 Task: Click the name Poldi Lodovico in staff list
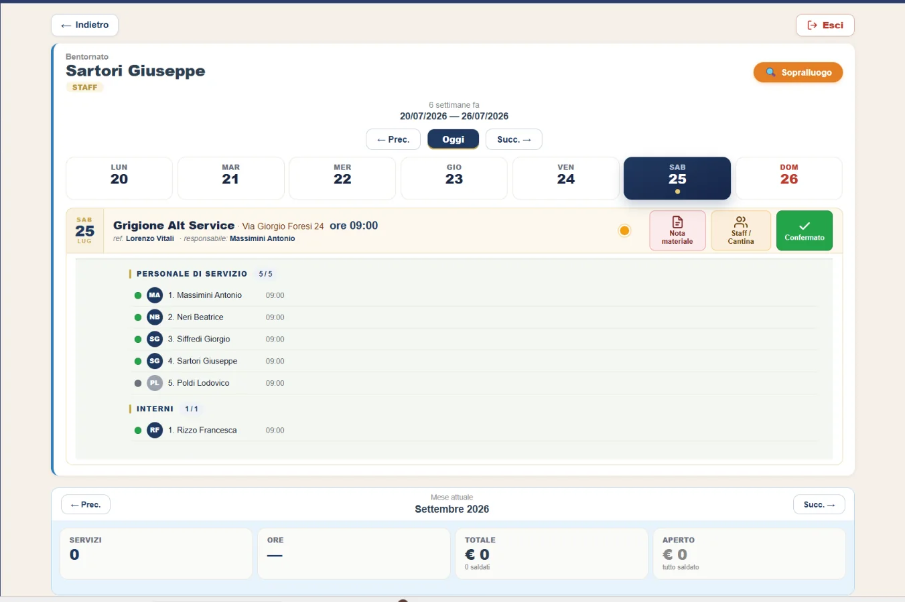click(203, 383)
